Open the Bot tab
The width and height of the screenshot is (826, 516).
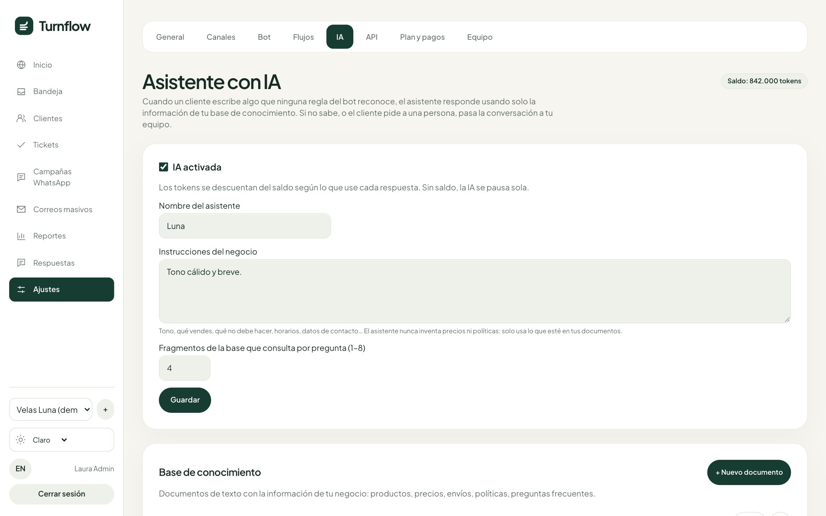[x=264, y=37]
